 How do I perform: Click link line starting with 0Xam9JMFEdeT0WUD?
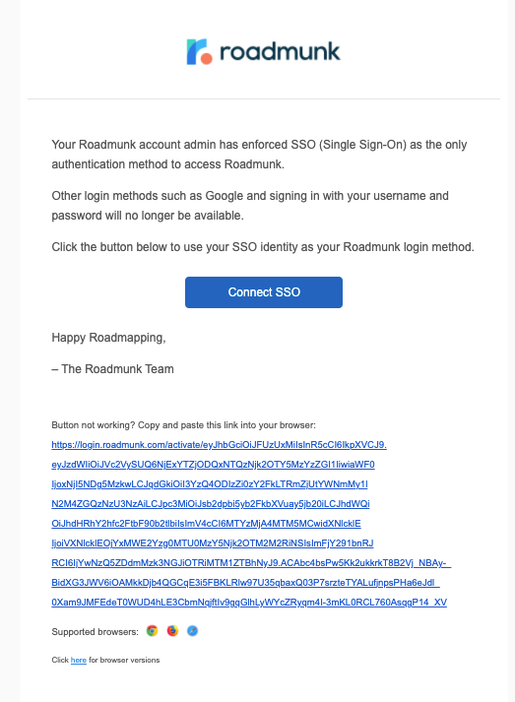click(x=249, y=603)
